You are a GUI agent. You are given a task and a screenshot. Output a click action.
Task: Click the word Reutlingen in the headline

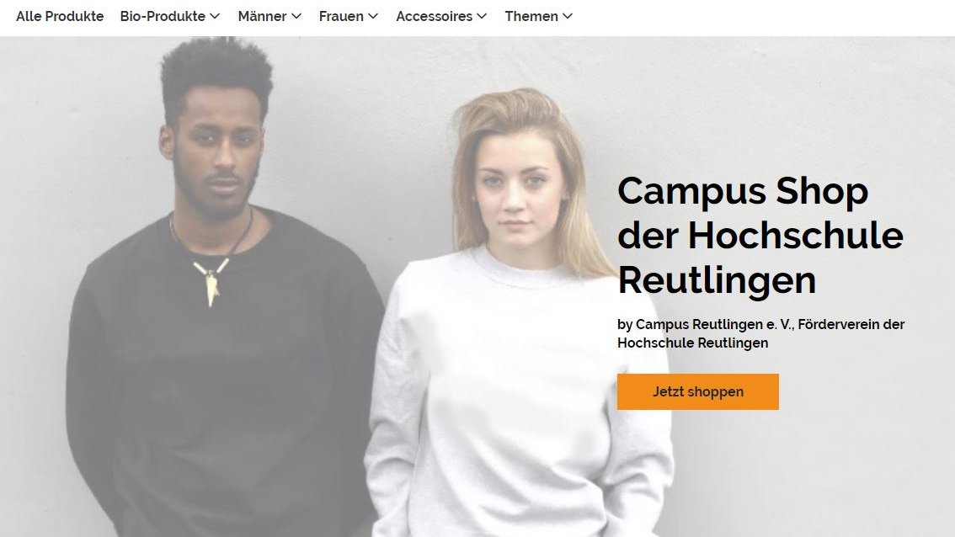tap(717, 280)
